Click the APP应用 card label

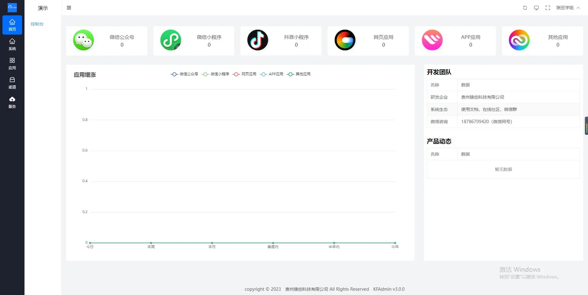[471, 37]
